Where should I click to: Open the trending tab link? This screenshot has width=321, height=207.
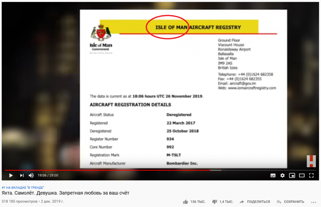click(23, 188)
